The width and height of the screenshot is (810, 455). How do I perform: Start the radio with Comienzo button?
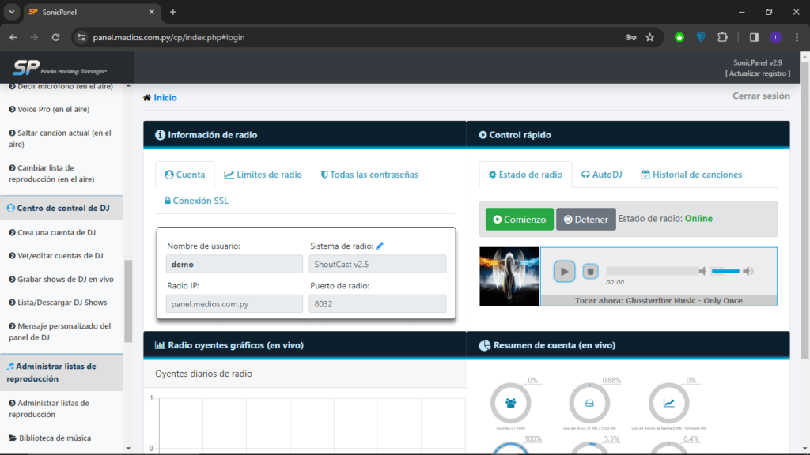(x=519, y=220)
